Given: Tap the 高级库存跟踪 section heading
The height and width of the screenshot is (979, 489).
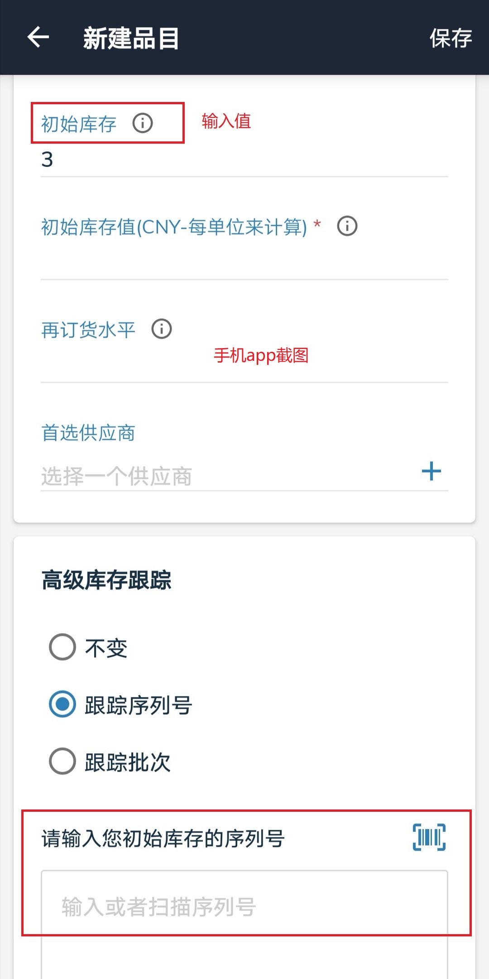Looking at the screenshot, I should coord(106,580).
